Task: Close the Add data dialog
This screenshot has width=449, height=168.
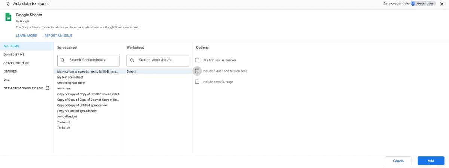Action: 442,4
